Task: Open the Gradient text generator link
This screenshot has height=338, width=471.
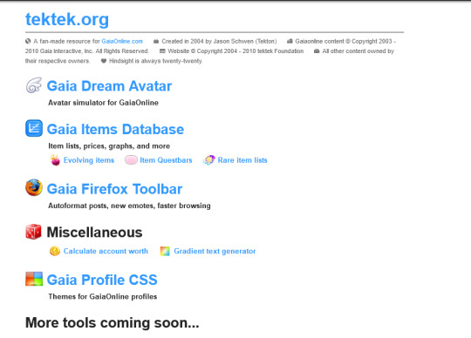Action: [215, 251]
